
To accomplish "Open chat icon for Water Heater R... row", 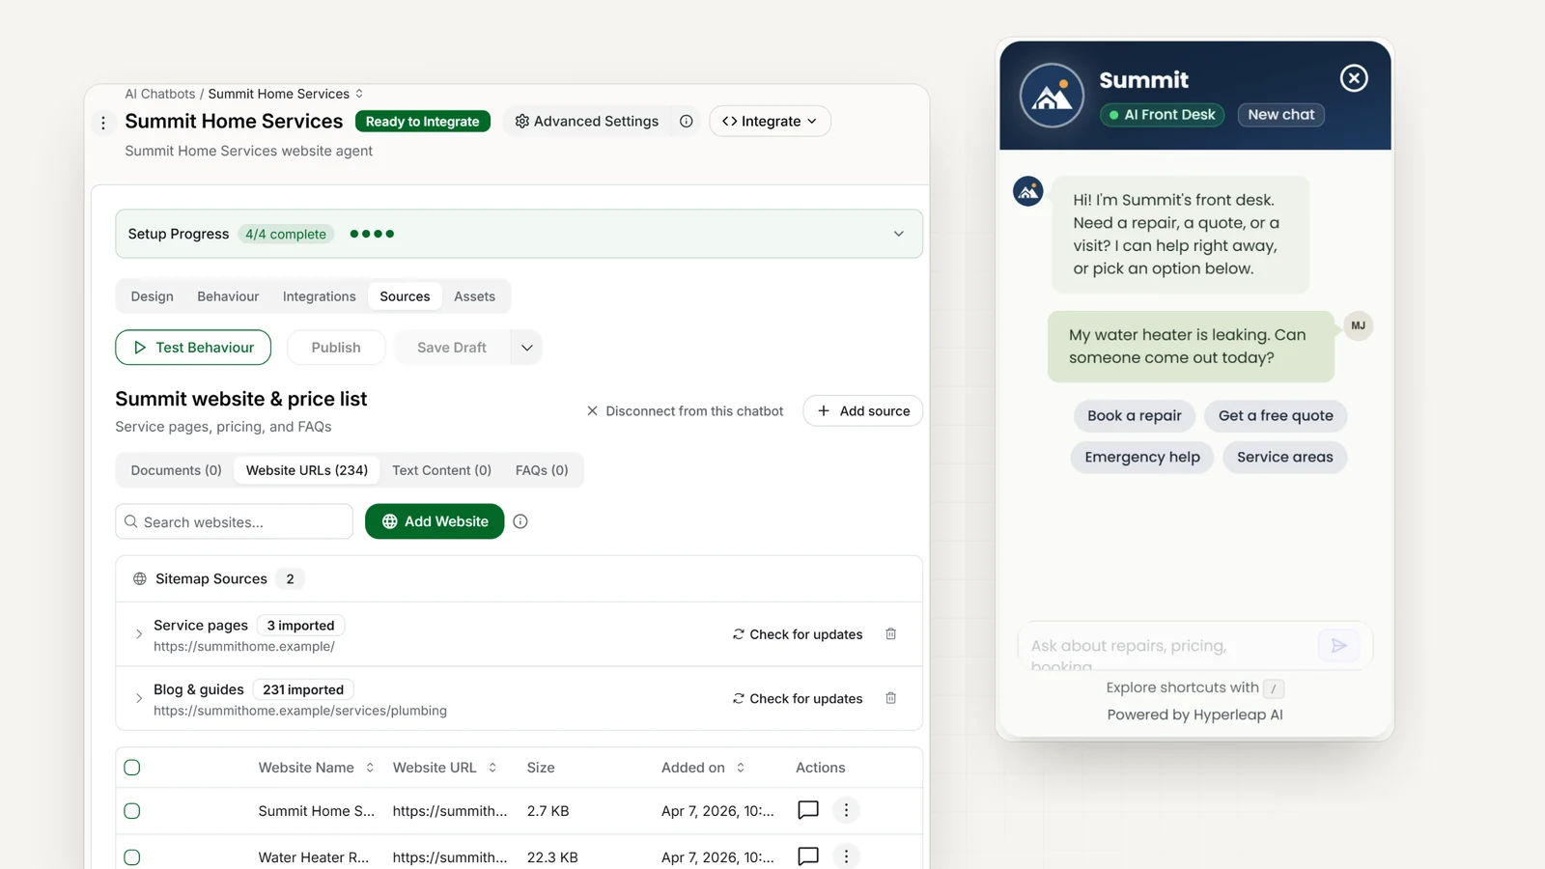I will (x=808, y=856).
